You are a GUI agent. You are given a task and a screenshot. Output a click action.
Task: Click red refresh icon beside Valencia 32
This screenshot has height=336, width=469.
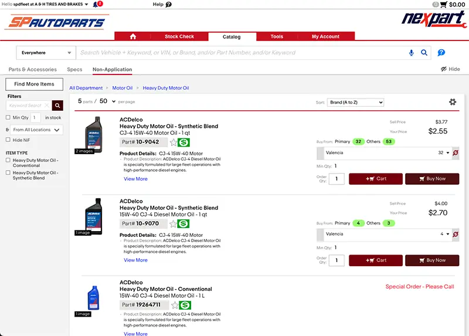point(456,153)
